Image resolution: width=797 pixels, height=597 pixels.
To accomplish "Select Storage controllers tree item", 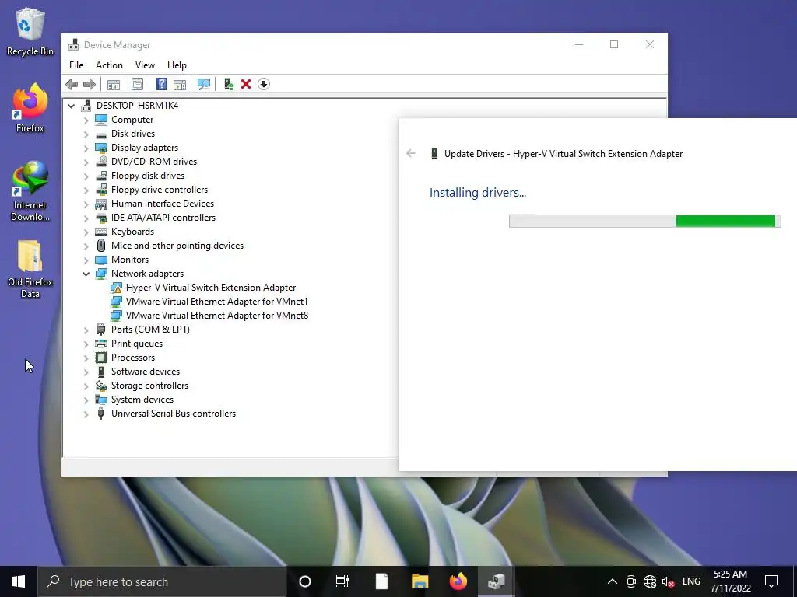I will pyautogui.click(x=150, y=386).
